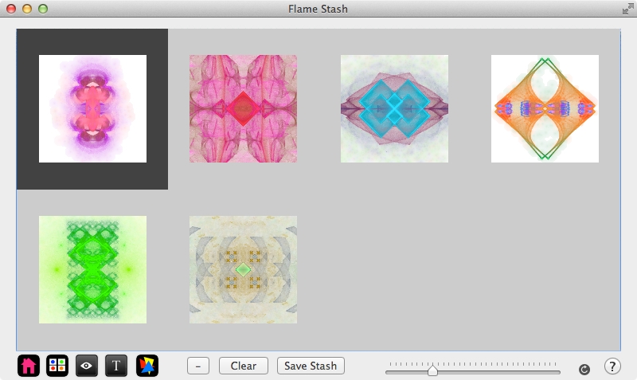Select the bright green flame thumbnail
The image size is (637, 380).
[x=92, y=269]
